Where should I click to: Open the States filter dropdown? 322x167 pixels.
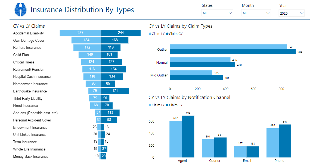click(x=217, y=12)
